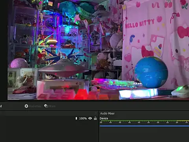Select the Audio Mixer panel title

(107, 113)
